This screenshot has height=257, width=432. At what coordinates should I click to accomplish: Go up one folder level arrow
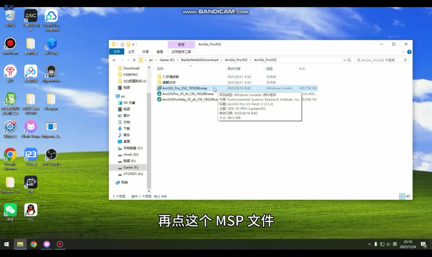click(134, 60)
